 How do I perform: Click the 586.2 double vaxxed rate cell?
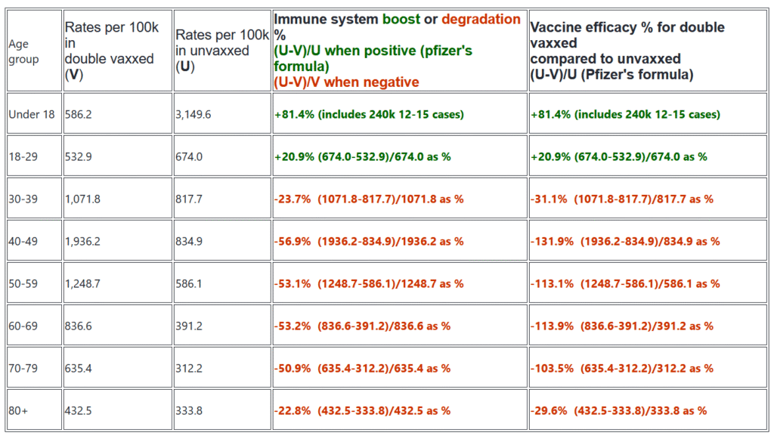point(117,114)
